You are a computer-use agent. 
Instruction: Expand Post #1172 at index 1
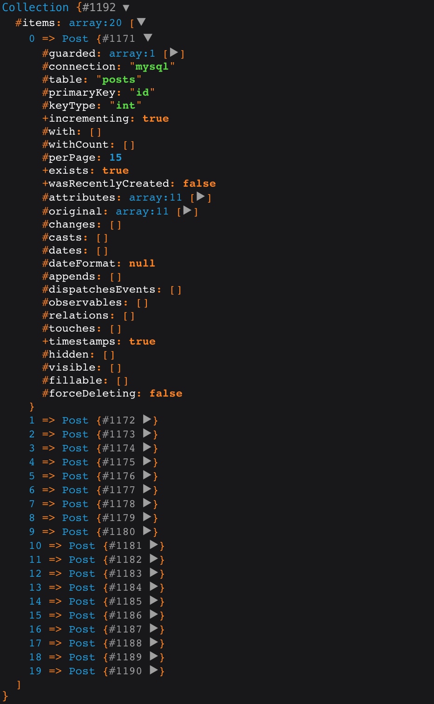[x=147, y=419]
